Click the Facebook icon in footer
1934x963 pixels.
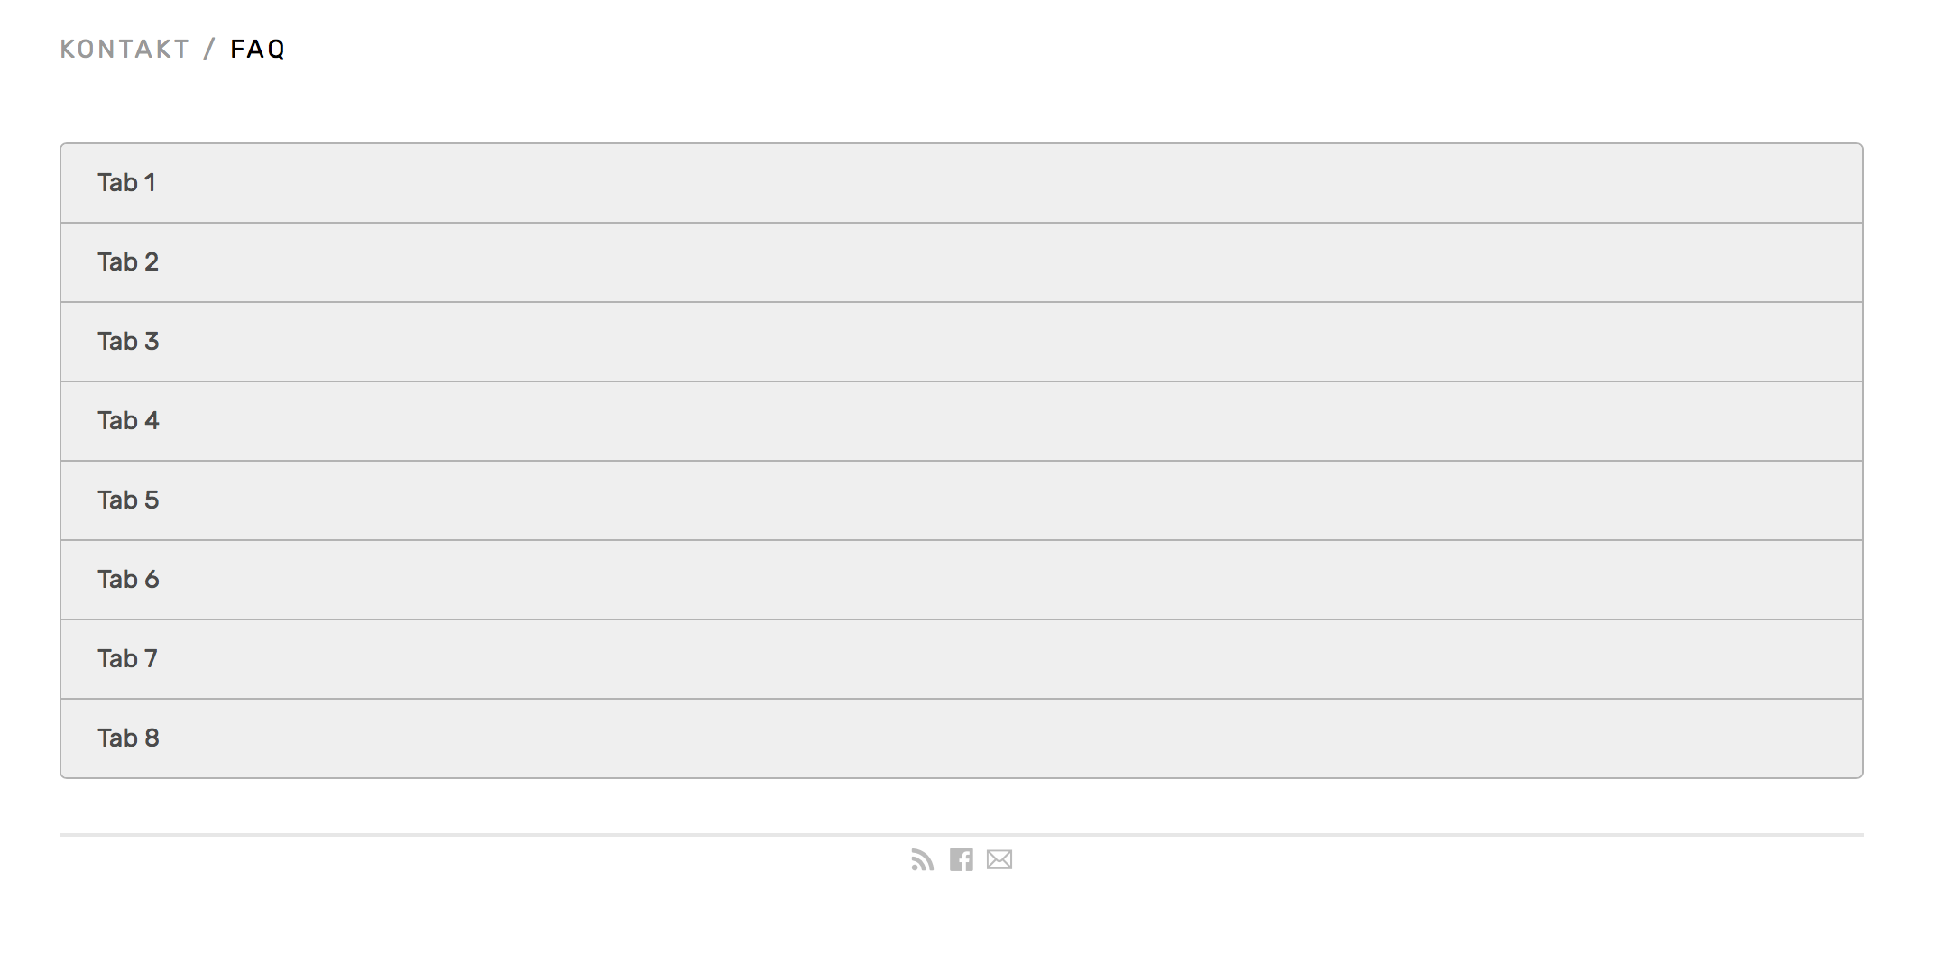coord(961,860)
